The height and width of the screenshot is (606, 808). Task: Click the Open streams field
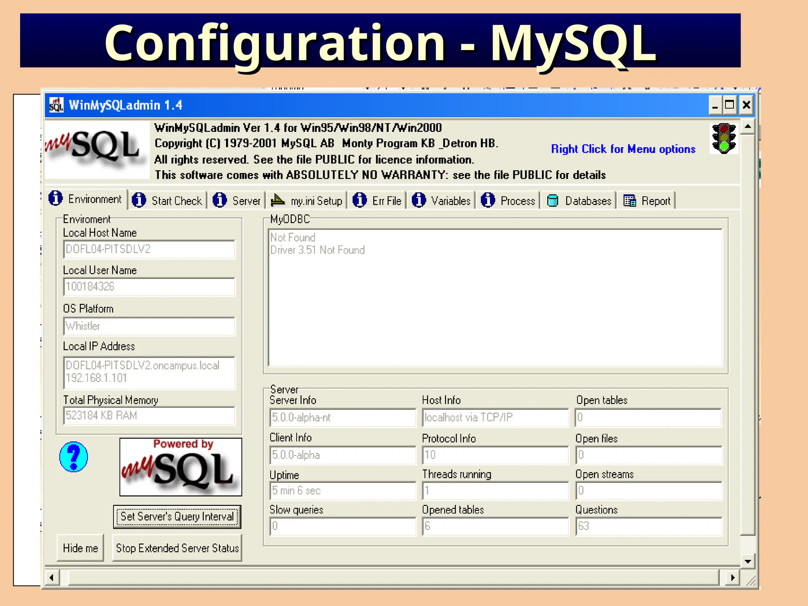pyautogui.click(x=649, y=490)
